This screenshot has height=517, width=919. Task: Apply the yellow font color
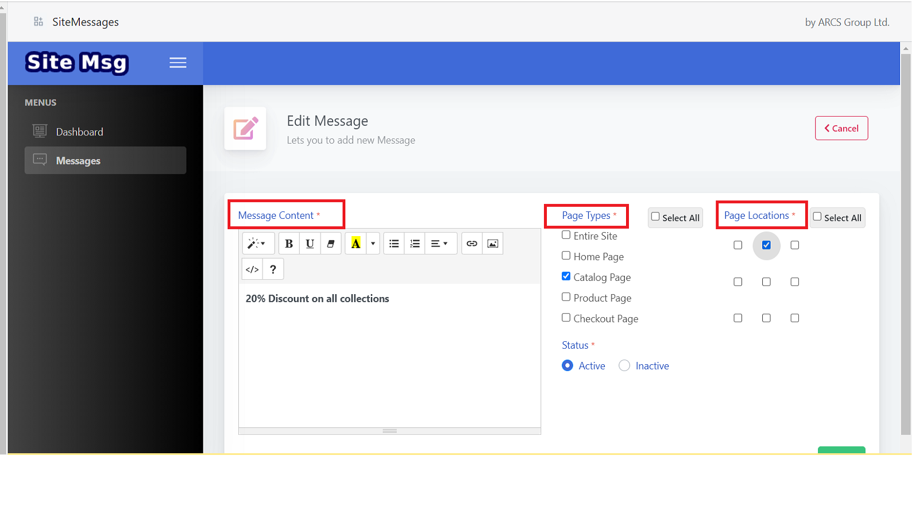point(356,243)
